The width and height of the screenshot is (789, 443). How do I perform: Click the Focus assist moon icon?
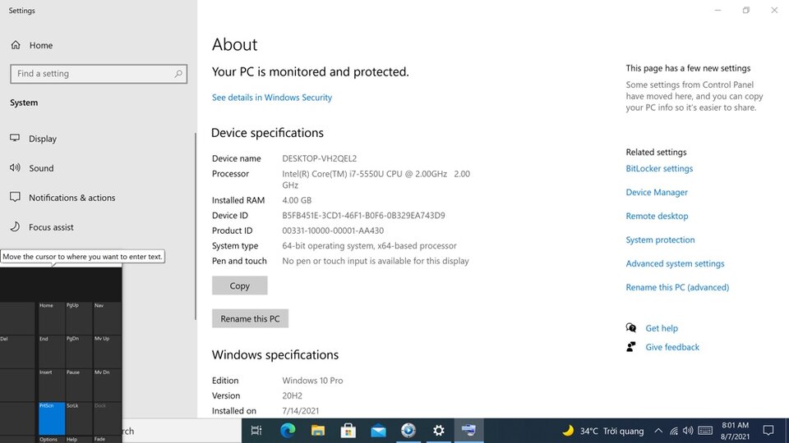point(15,226)
